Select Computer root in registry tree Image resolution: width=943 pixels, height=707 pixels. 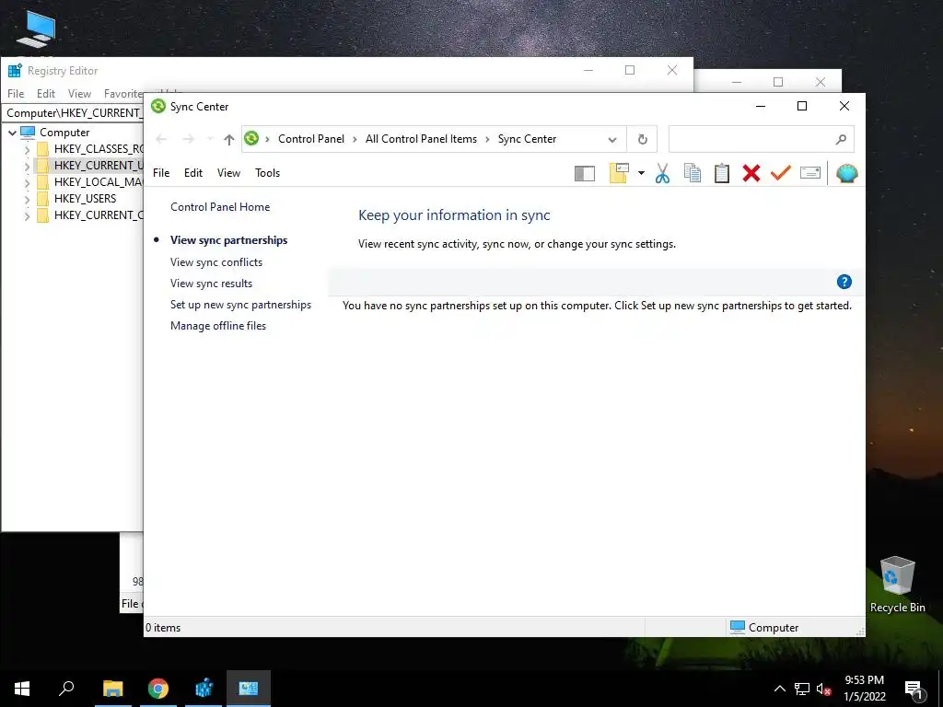(x=64, y=133)
